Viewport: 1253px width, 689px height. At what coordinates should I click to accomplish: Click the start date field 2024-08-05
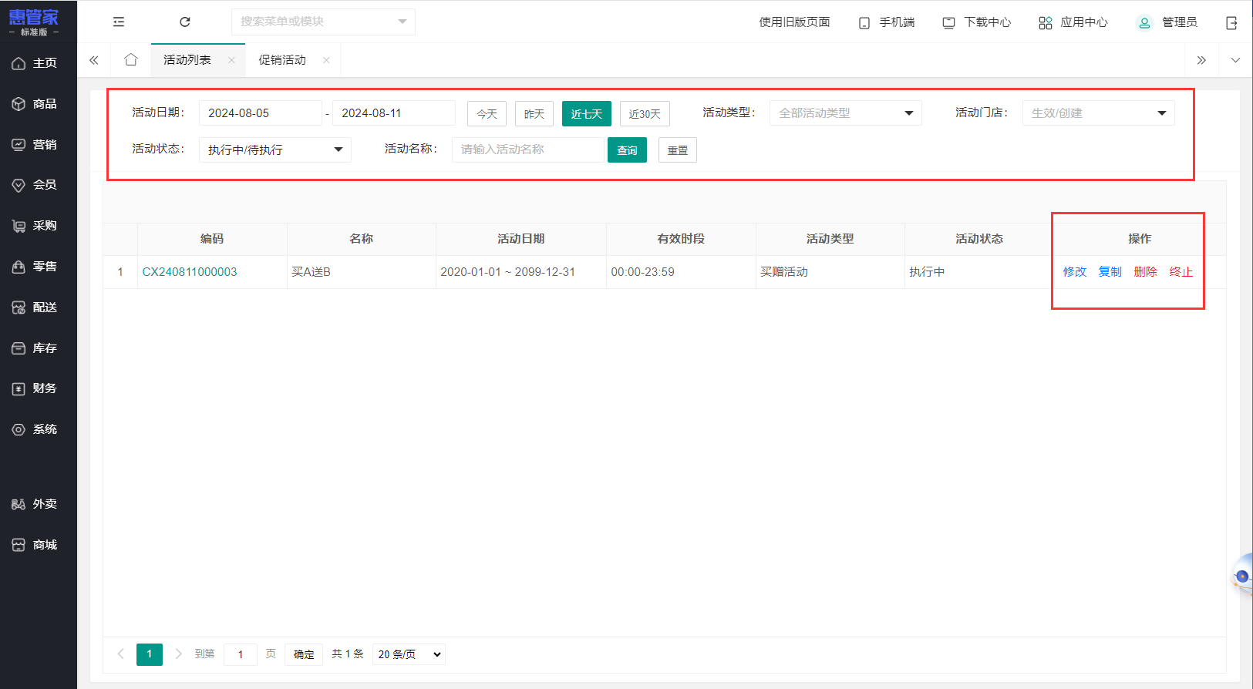(260, 113)
